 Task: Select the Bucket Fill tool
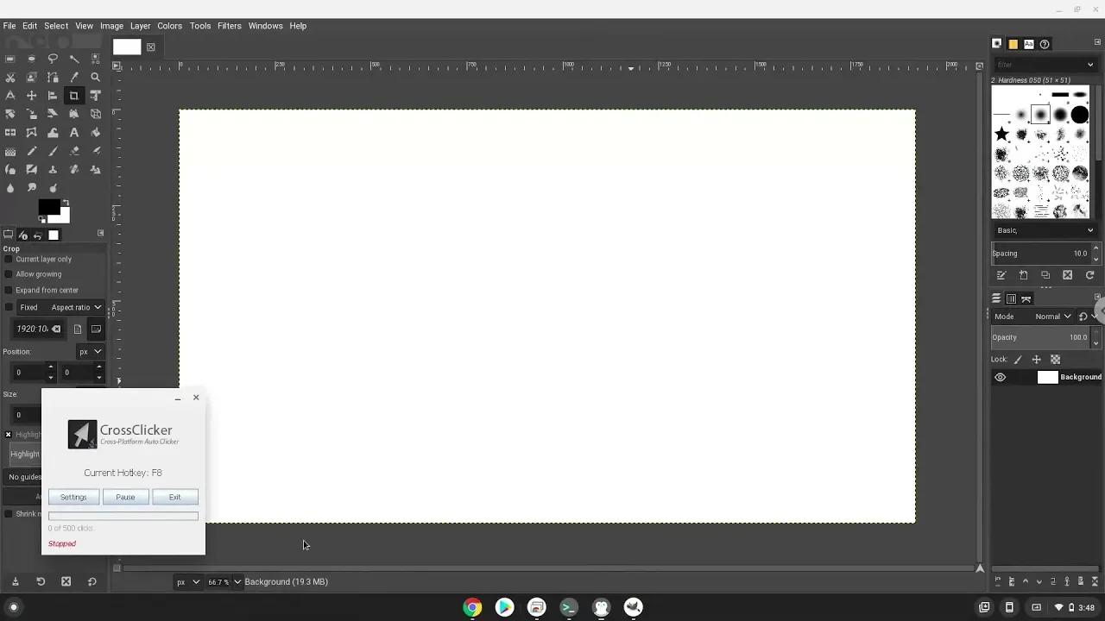[95, 132]
